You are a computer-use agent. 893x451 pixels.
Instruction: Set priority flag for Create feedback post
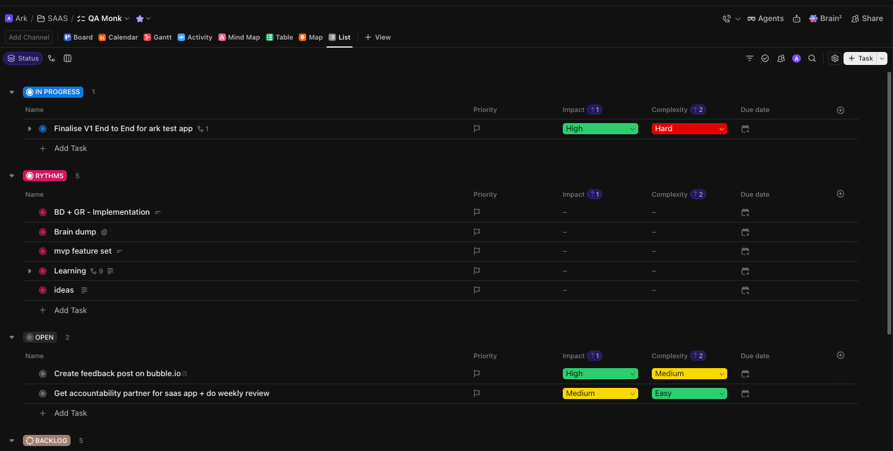pyautogui.click(x=477, y=374)
